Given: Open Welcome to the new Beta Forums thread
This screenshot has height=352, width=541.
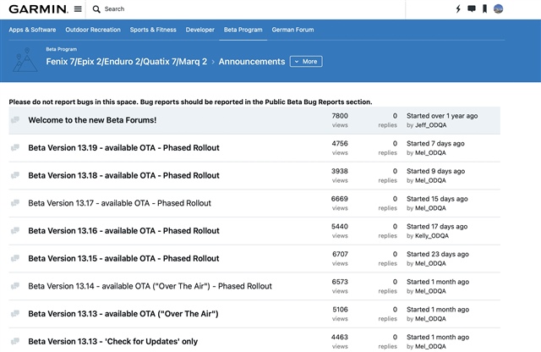Looking at the screenshot, I should (92, 120).
